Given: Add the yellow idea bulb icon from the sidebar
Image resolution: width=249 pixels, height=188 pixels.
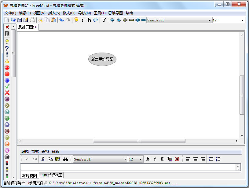Looking at the screenshot, I should coord(7,42).
